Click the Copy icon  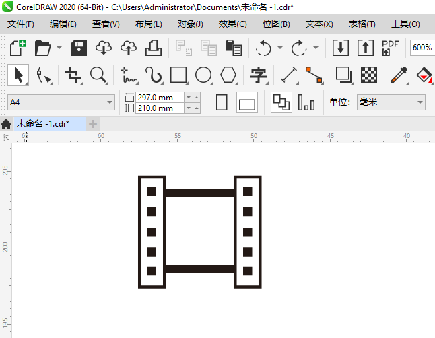pyautogui.click(x=208, y=48)
